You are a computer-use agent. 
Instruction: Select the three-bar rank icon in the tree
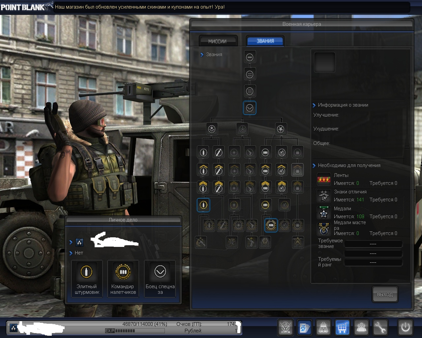250,91
